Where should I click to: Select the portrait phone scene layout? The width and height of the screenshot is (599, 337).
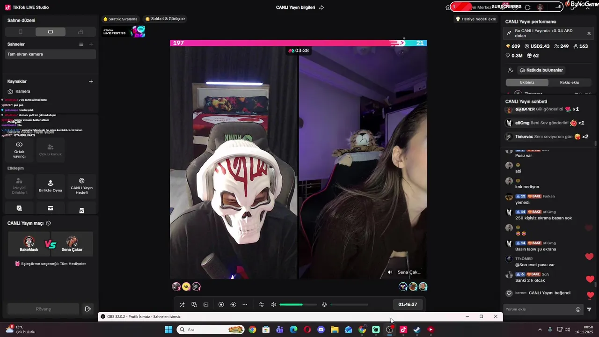20,32
